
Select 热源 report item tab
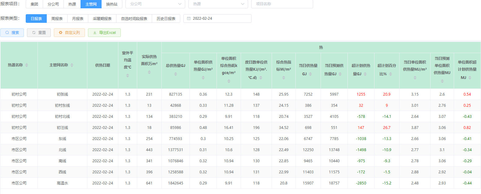point(72,4)
